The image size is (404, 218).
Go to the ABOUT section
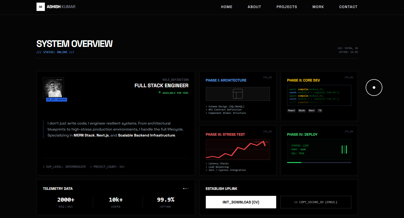254,7
